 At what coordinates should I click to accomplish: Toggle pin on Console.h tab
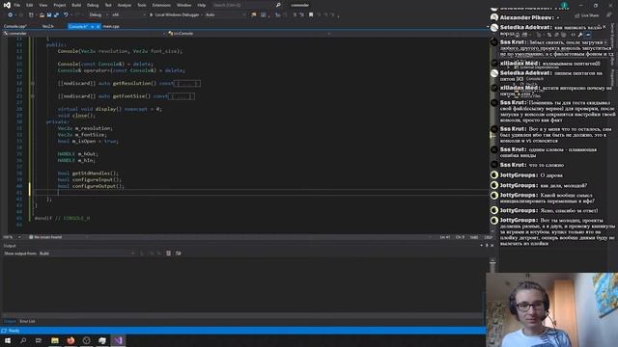(x=93, y=26)
